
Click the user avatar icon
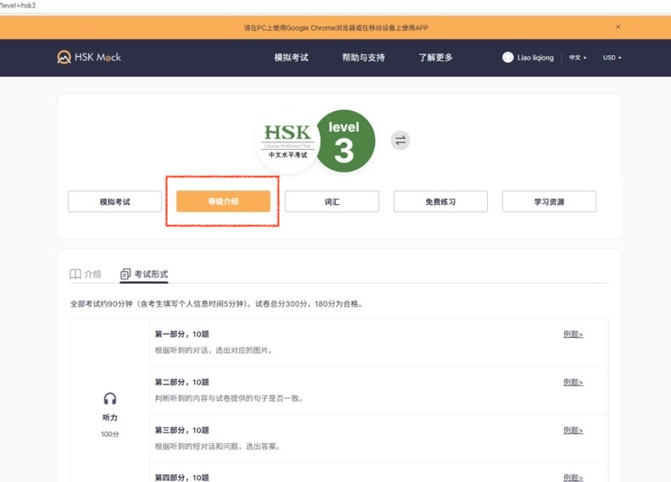[x=507, y=58]
